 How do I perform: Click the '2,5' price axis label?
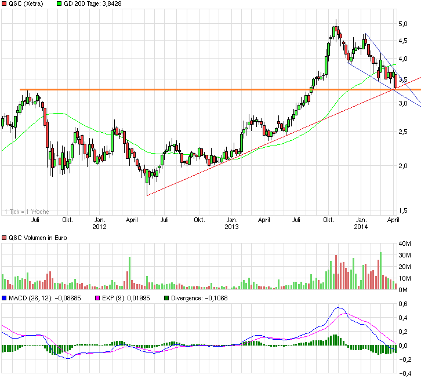point(403,132)
